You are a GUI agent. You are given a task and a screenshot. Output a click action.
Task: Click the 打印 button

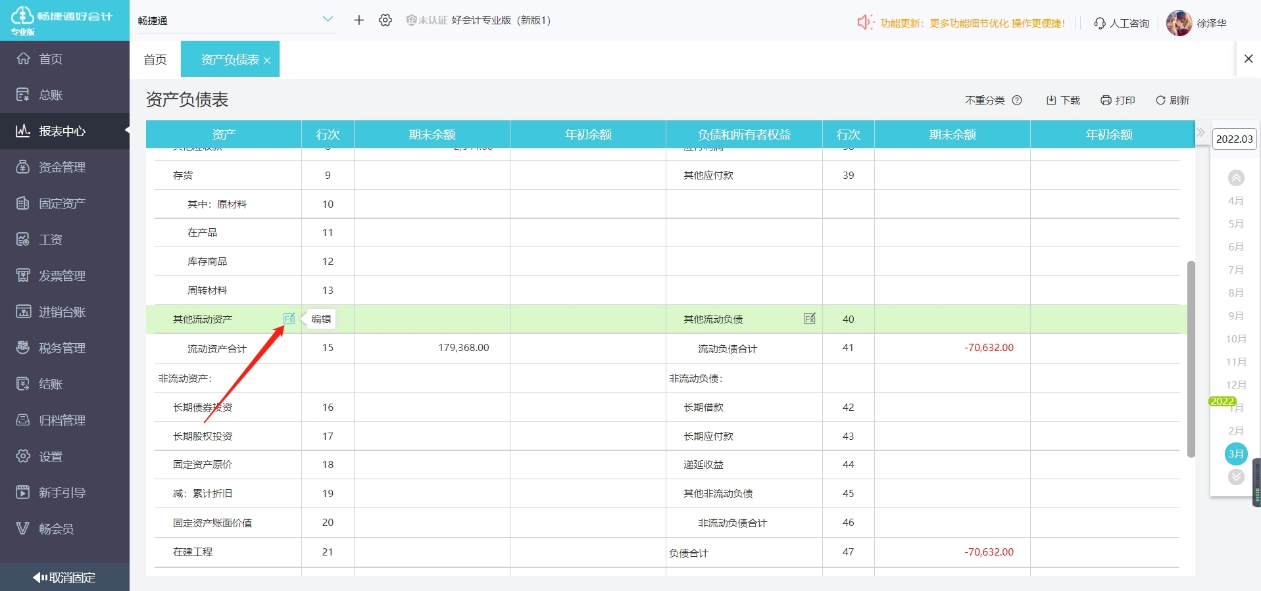pos(1118,100)
